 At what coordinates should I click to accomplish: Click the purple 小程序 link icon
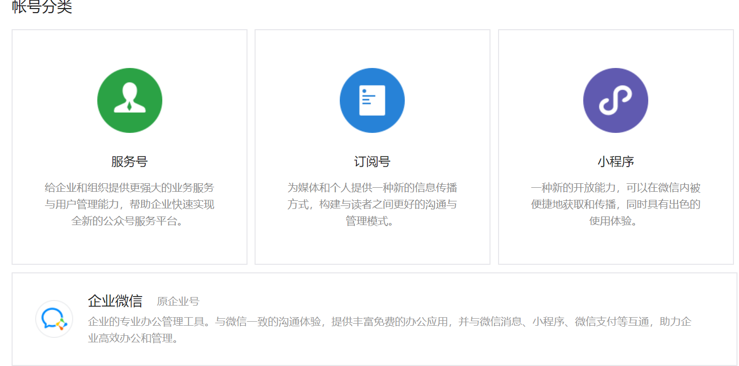coord(615,100)
